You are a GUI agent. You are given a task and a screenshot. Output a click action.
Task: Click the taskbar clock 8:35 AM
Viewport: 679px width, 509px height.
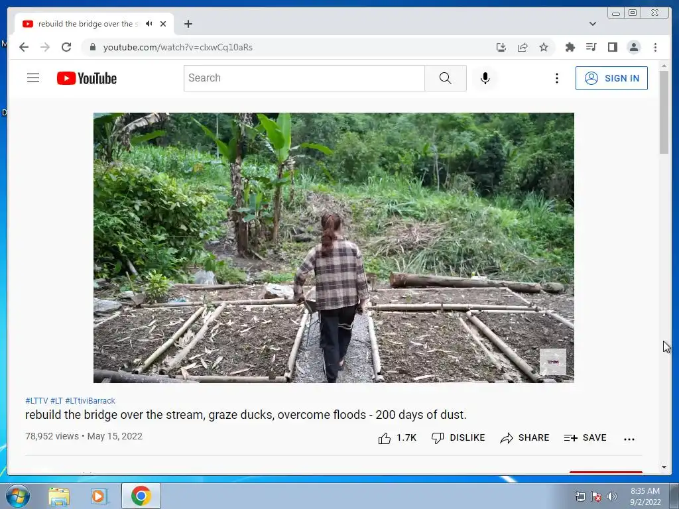[x=645, y=491]
